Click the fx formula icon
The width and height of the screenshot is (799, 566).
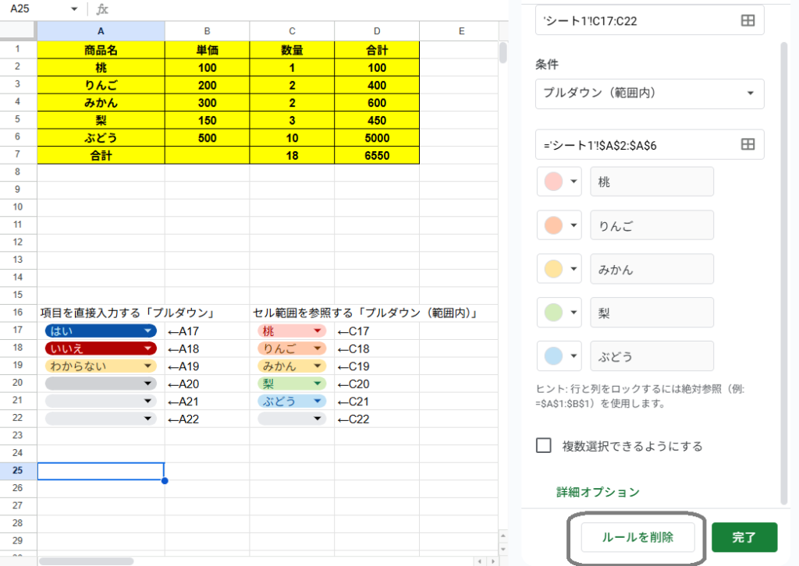pyautogui.click(x=102, y=9)
